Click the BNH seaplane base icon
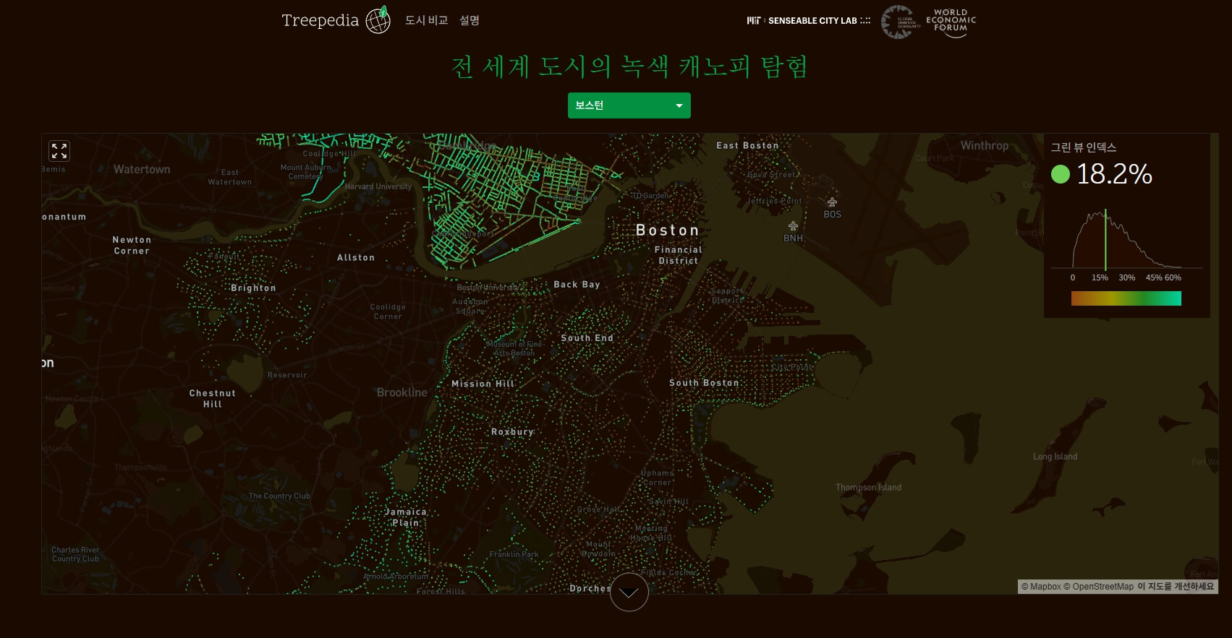 pos(793,226)
